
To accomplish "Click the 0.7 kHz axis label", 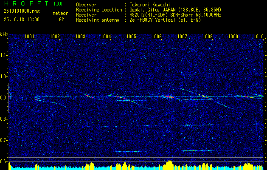I will (3, 140).
